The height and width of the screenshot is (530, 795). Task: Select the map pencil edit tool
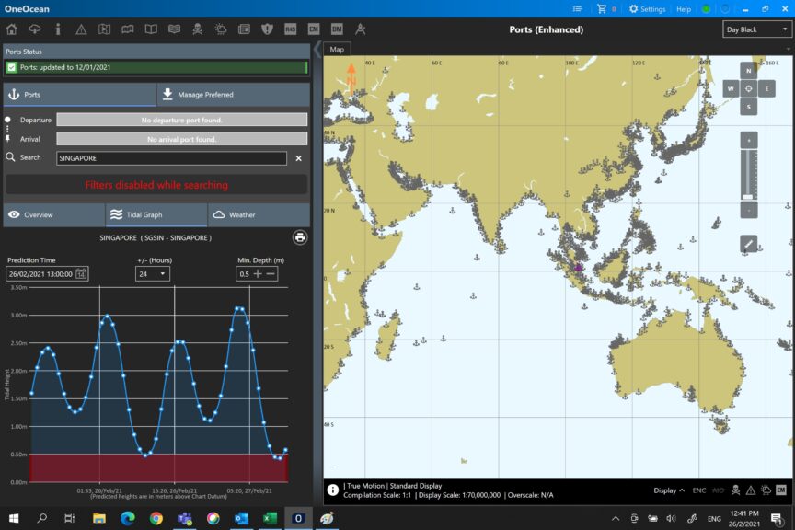pyautogui.click(x=748, y=244)
